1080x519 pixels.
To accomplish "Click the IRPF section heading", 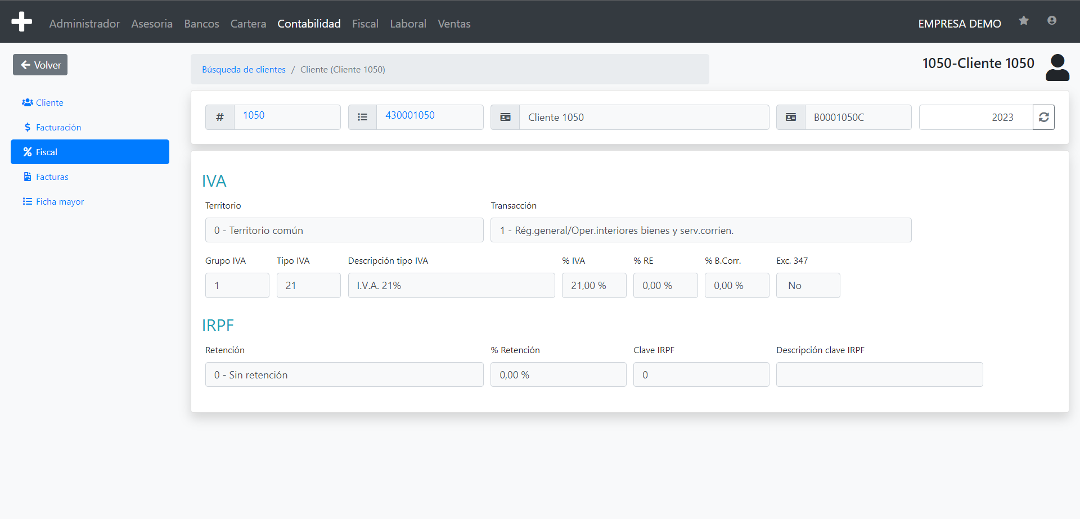I will tap(218, 326).
